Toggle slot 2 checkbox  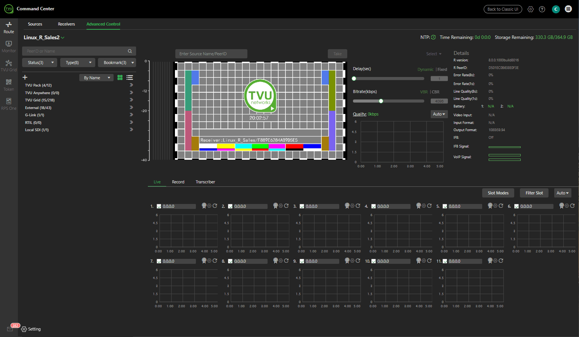[230, 206]
